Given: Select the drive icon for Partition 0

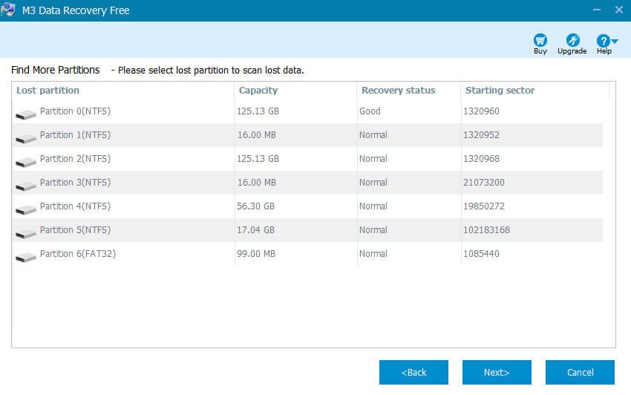Looking at the screenshot, I should [26, 115].
